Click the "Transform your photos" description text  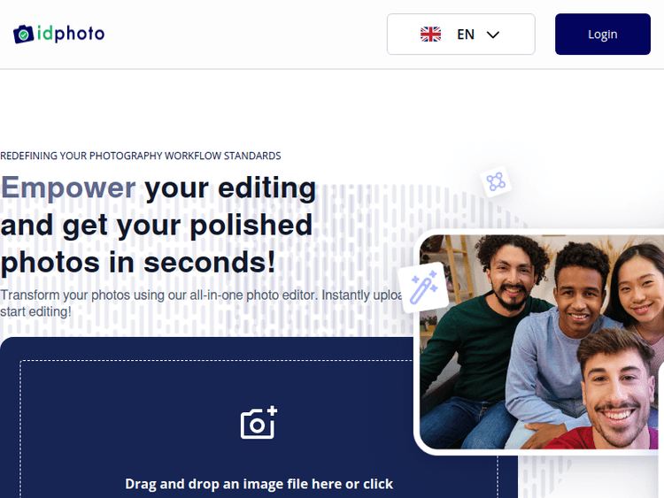click(x=195, y=295)
